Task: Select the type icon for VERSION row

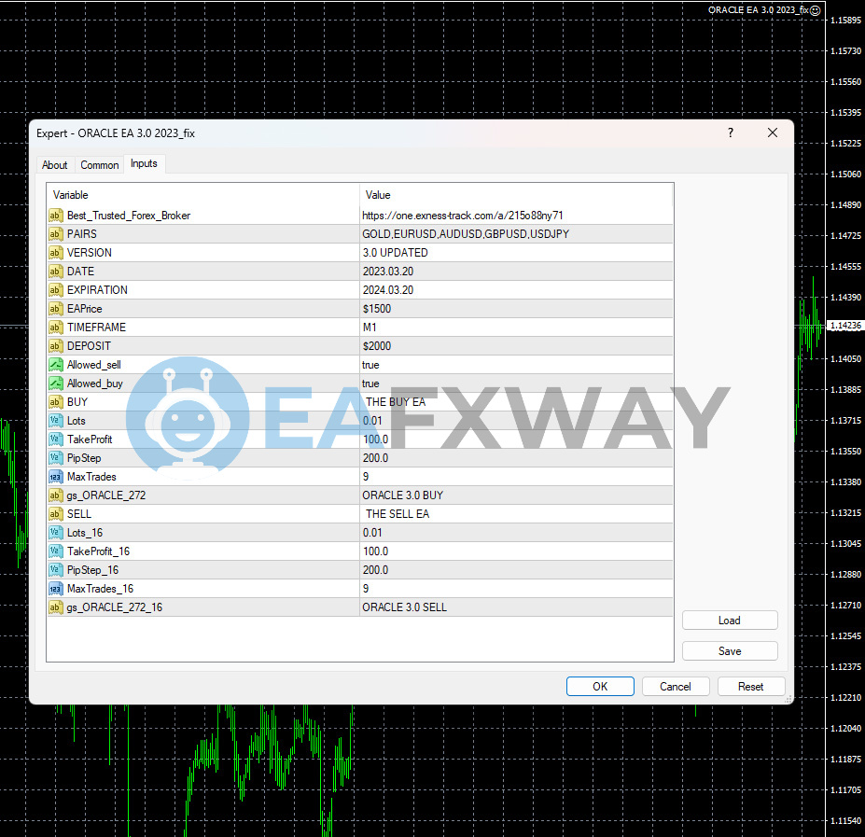Action: pyautogui.click(x=56, y=253)
